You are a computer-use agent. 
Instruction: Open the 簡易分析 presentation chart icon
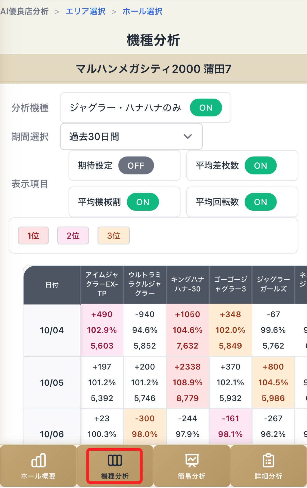pos(192,461)
